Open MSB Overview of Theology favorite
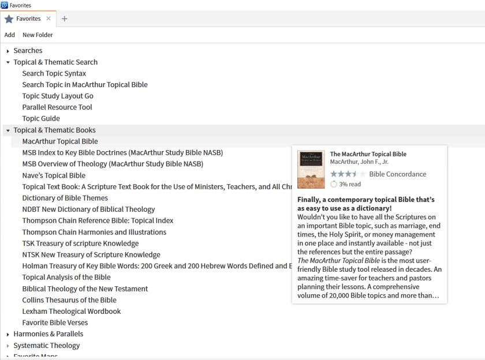 [113, 164]
